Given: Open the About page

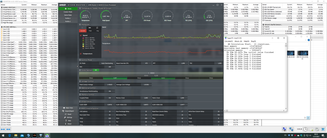Looking at the screenshot, I should 68,124.
